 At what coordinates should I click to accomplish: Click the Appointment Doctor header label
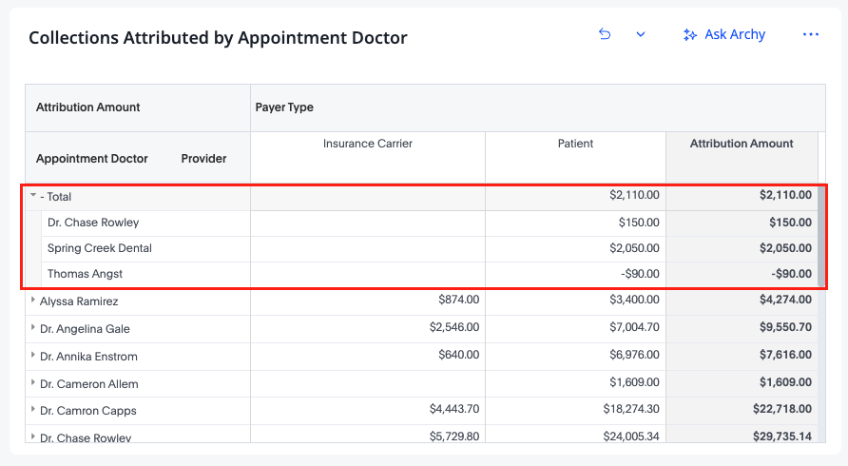[92, 159]
